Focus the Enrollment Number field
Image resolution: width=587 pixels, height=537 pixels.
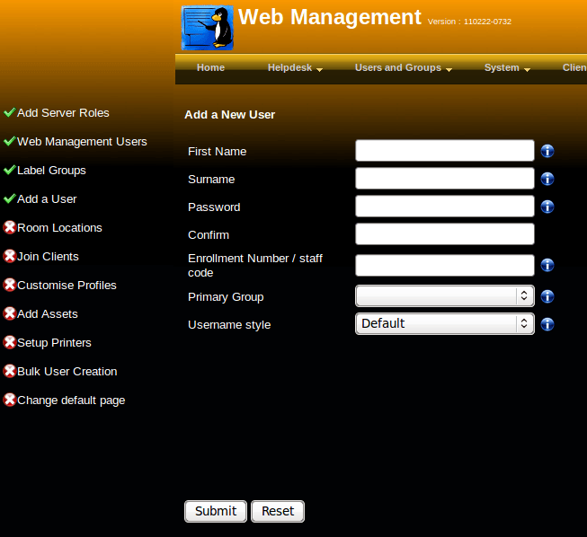(445, 265)
